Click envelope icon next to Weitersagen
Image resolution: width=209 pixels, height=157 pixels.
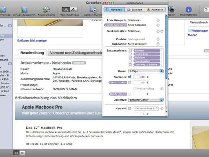click(x=189, y=30)
